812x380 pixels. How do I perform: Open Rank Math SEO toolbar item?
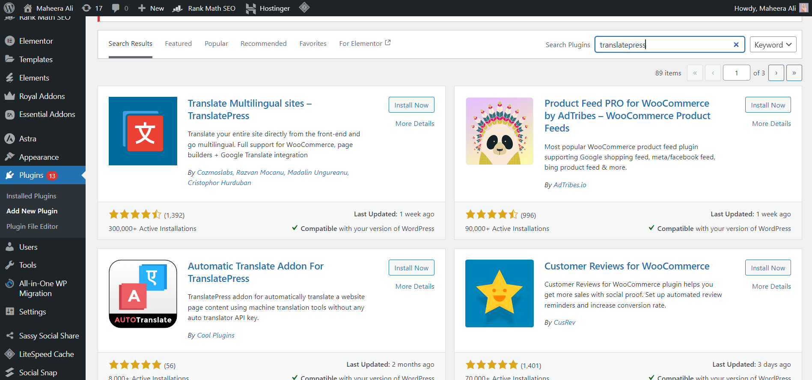pyautogui.click(x=204, y=8)
